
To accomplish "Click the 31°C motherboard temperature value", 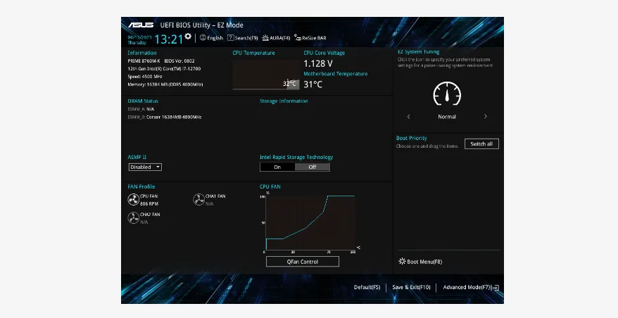I will click(x=313, y=84).
